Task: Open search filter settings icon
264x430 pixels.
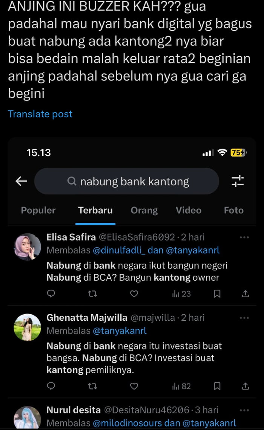Action: (x=238, y=181)
